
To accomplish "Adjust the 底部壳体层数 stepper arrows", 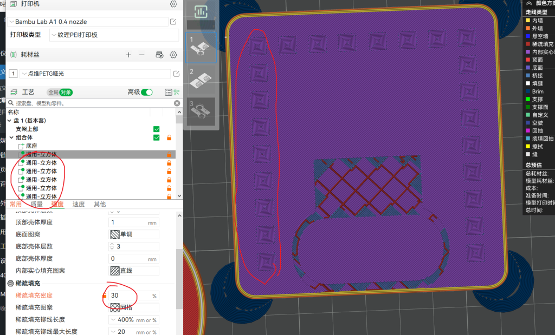I will 112,246.
